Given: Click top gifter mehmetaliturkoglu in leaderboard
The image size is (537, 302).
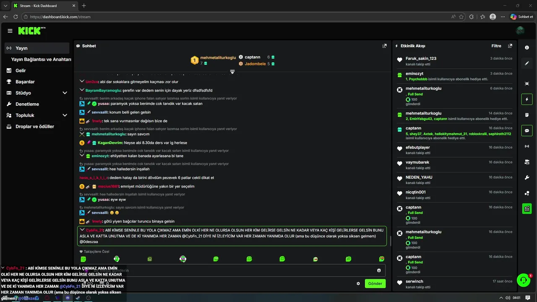Looking at the screenshot, I should (x=218, y=57).
